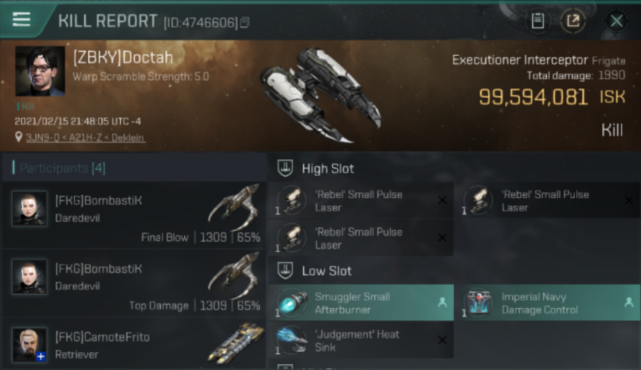Click the Executioner Interceptor ship image

321,95
